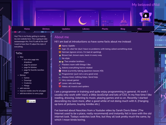Click the bed emoji beside Always tired
Screen dimensions: 166x125
(60, 77)
